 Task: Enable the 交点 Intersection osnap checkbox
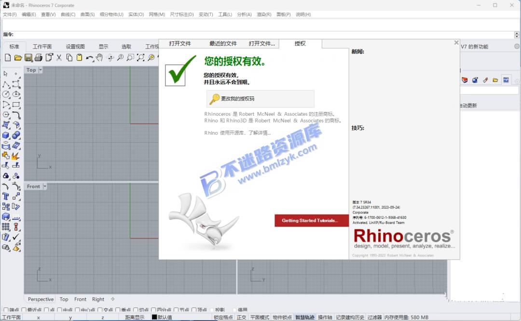click(x=100, y=310)
